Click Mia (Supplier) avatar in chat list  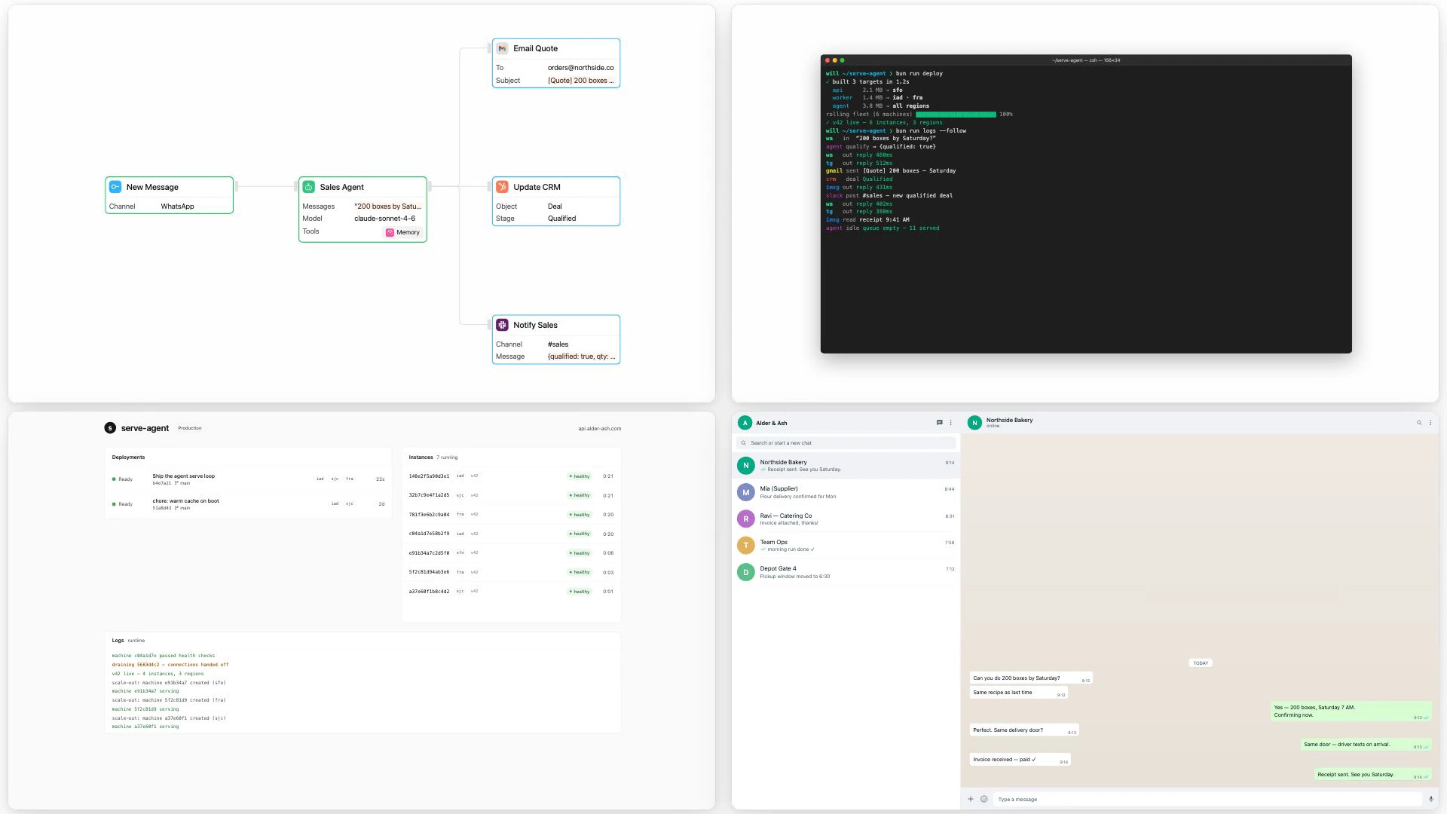tap(745, 492)
